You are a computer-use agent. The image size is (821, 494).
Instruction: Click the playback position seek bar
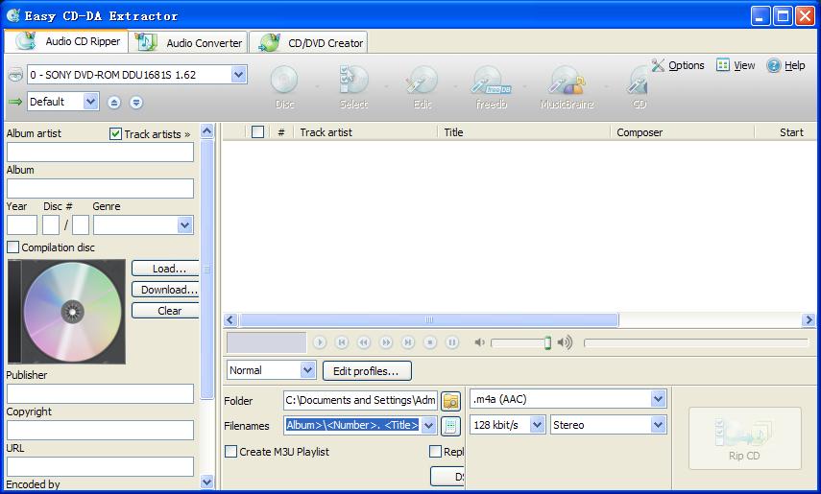coord(696,342)
